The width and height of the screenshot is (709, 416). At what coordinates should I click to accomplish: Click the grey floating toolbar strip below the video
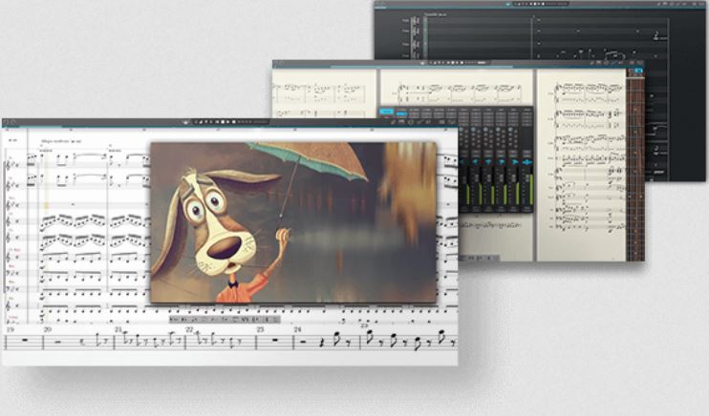point(225,320)
